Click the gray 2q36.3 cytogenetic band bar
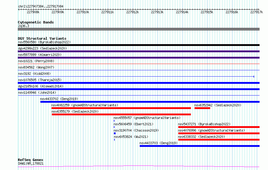The height and width of the screenshot is (170, 268). [139, 29]
